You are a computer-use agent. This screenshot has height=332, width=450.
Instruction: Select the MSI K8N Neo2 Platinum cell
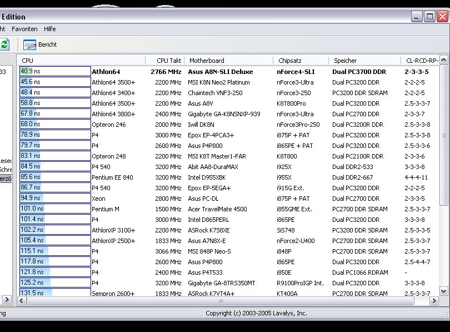[219, 82]
